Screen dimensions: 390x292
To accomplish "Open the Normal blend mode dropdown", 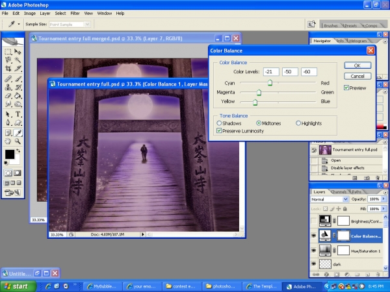I will (345, 199).
